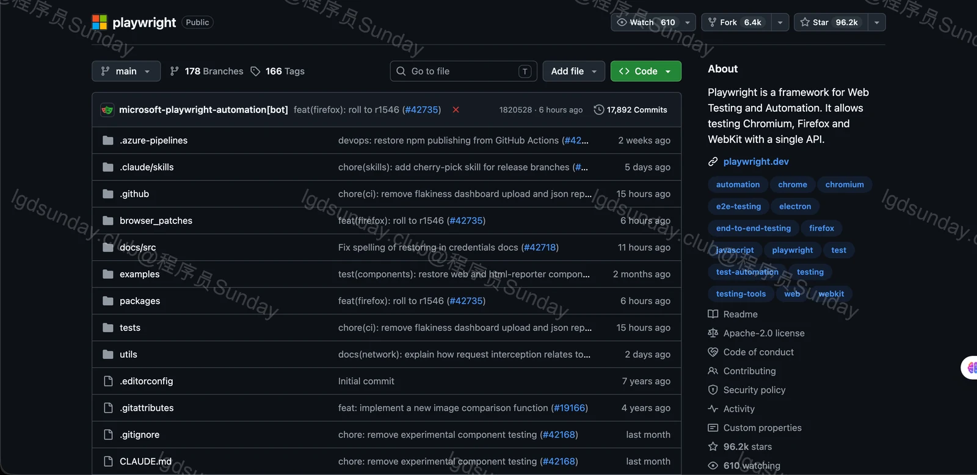The image size is (977, 475).
Task: Click the floating brain assistant icon
Action: [971, 368]
